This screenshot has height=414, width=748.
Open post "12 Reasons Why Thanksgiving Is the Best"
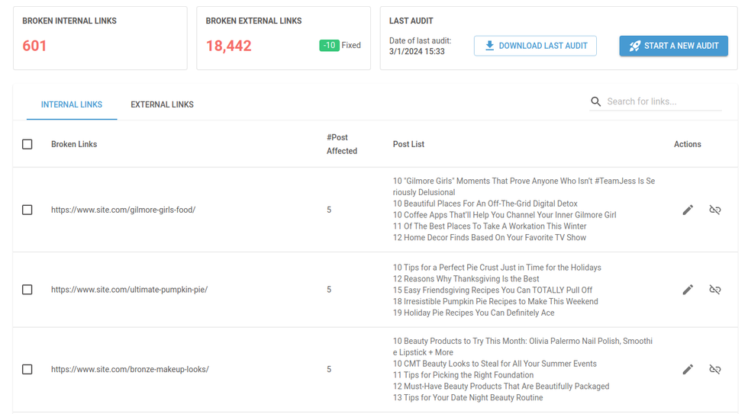pyautogui.click(x=466, y=279)
